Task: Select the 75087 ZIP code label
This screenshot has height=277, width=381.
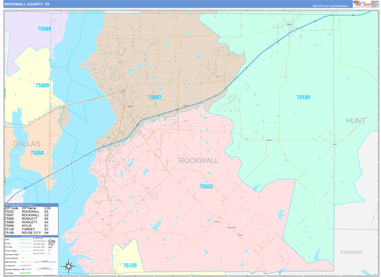Action: click(154, 97)
